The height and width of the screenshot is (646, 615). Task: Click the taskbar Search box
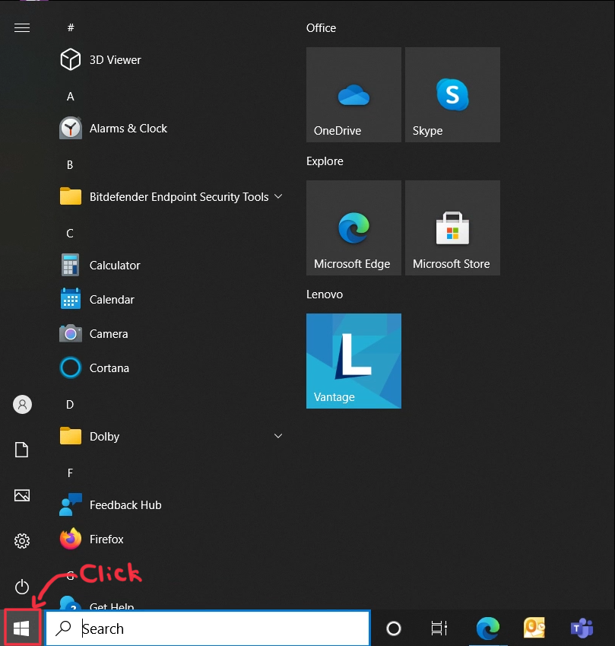pyautogui.click(x=208, y=628)
